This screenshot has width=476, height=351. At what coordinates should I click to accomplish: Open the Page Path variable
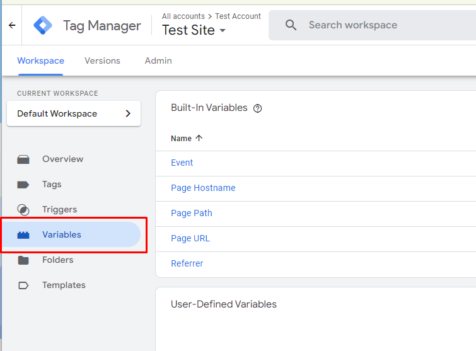(x=192, y=213)
